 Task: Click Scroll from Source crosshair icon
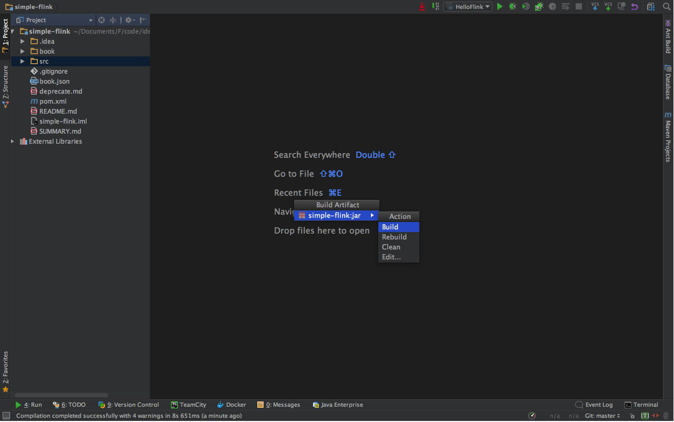tap(102, 20)
